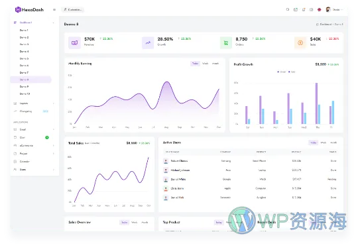Open Demo 10 in sidebar
Screen dimensions: 358x248
click(x=25, y=93)
